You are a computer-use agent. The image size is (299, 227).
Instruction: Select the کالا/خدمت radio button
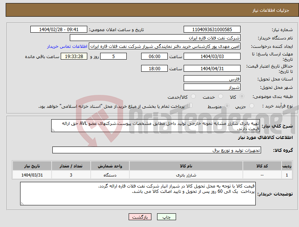[194, 96]
